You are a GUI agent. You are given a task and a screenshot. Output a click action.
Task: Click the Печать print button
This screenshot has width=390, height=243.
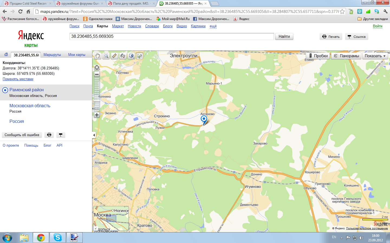coord(331,36)
